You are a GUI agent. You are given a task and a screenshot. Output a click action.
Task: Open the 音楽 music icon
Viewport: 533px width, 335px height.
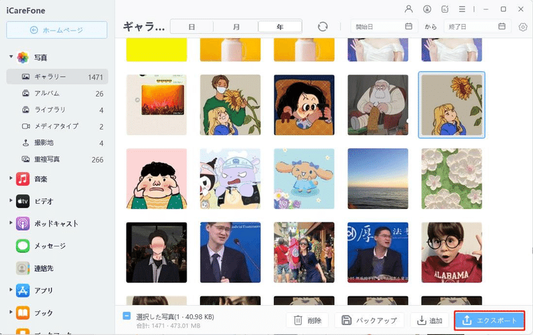pos(23,178)
